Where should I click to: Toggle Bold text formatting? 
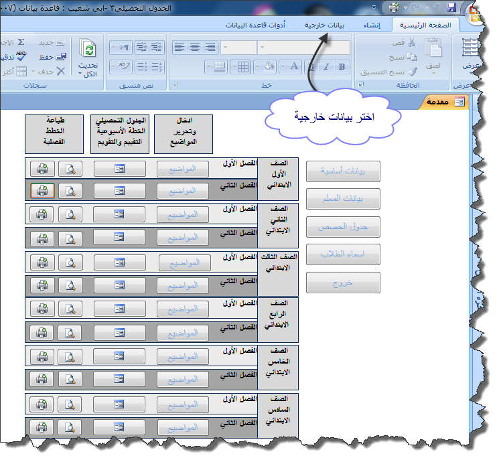click(x=342, y=66)
